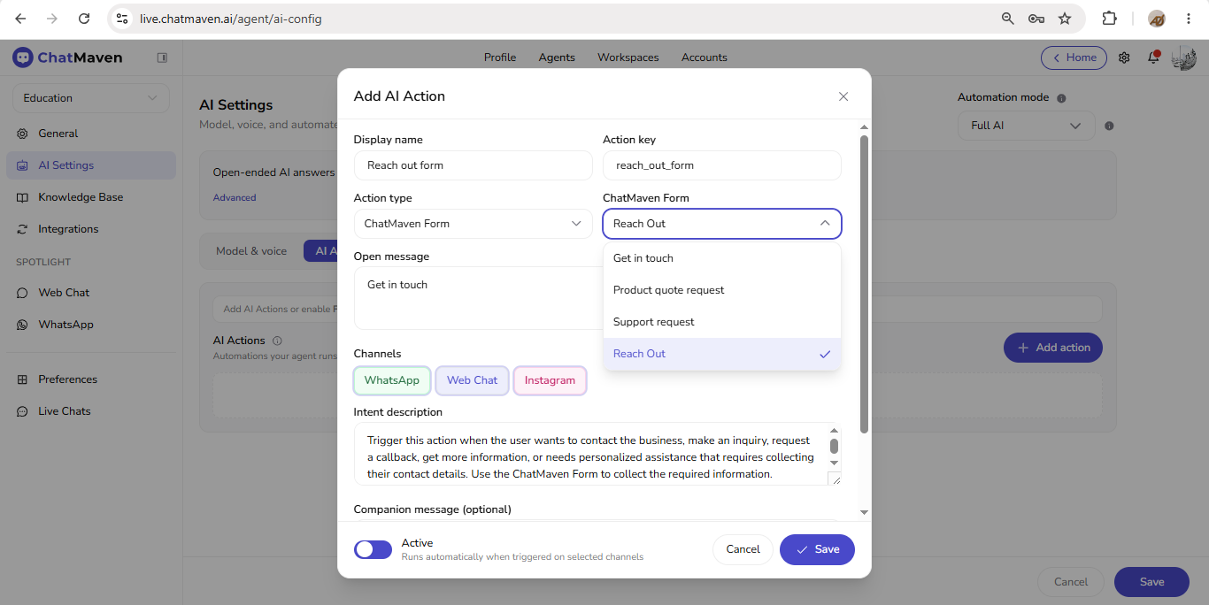The height and width of the screenshot is (605, 1209).
Task: Open Web Chat in the sidebar
Action: click(91, 293)
